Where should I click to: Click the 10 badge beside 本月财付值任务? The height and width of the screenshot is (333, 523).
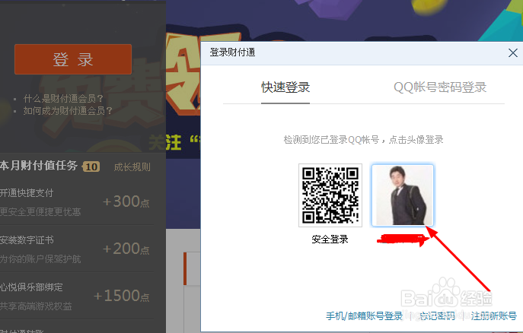(91, 166)
